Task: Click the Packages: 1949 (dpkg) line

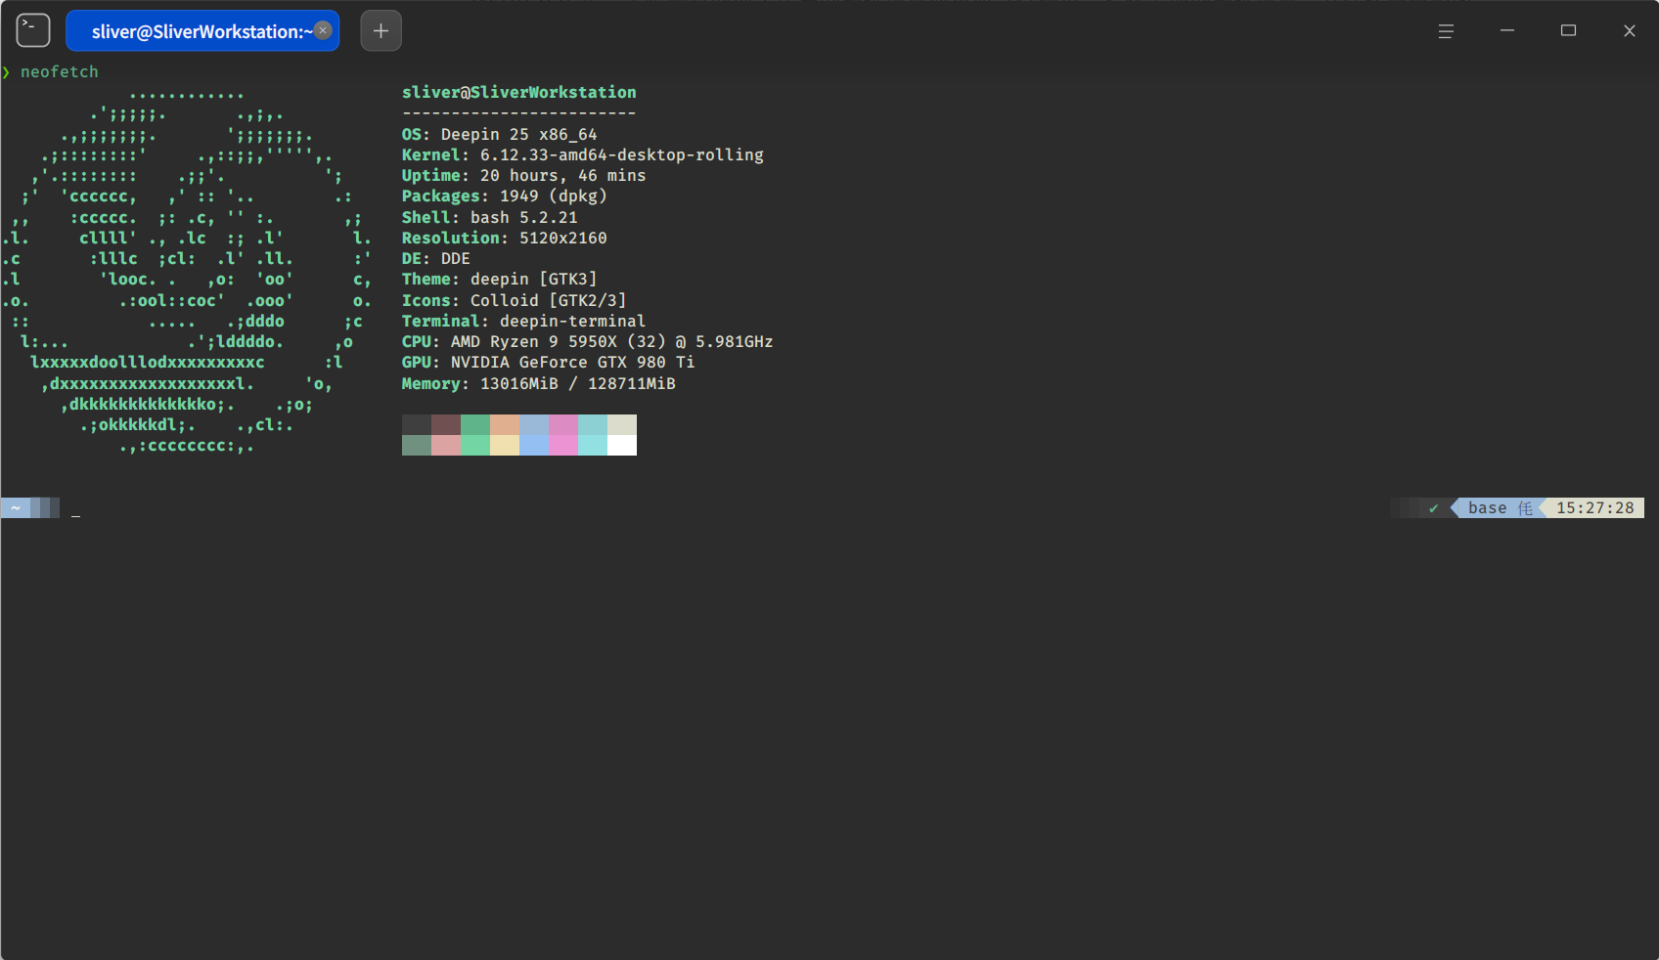Action: (x=505, y=196)
